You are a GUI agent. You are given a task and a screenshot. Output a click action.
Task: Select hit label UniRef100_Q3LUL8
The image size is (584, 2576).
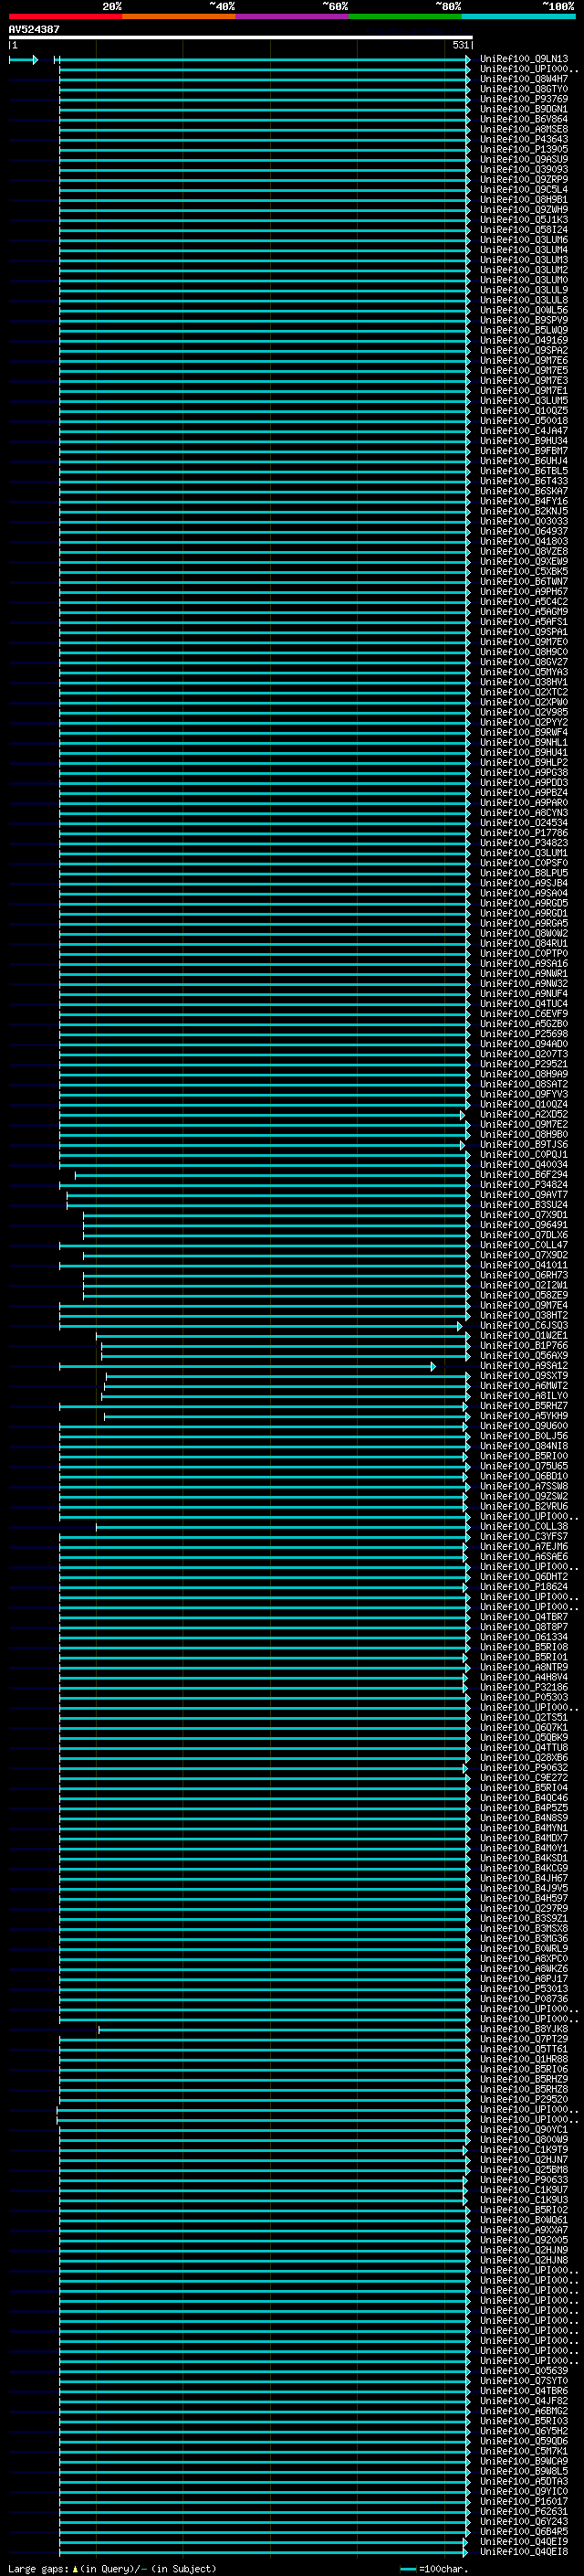click(x=524, y=300)
